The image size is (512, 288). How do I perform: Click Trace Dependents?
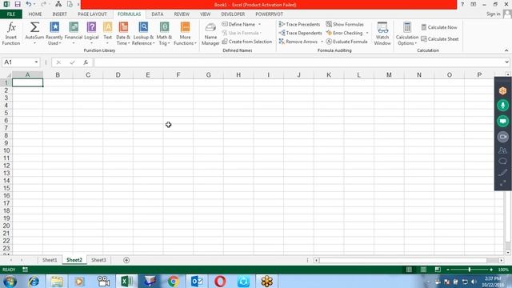300,33
